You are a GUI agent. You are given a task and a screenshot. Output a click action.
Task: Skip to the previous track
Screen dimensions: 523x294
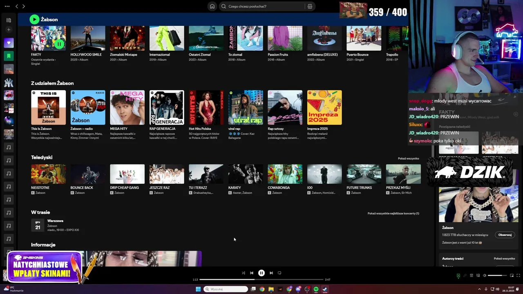252,273
